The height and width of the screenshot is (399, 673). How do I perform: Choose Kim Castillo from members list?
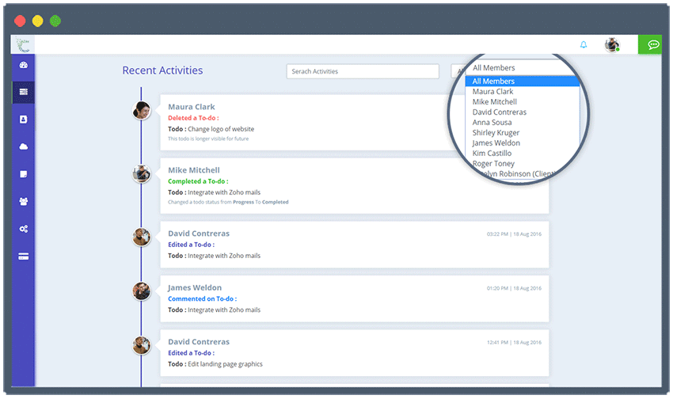pyautogui.click(x=492, y=153)
